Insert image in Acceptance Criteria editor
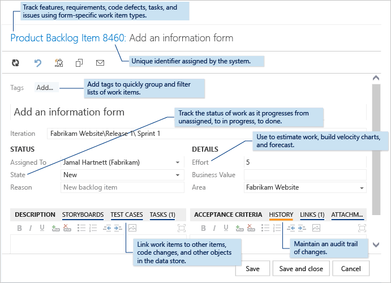The height and width of the screenshot is (283, 391). tap(316, 228)
